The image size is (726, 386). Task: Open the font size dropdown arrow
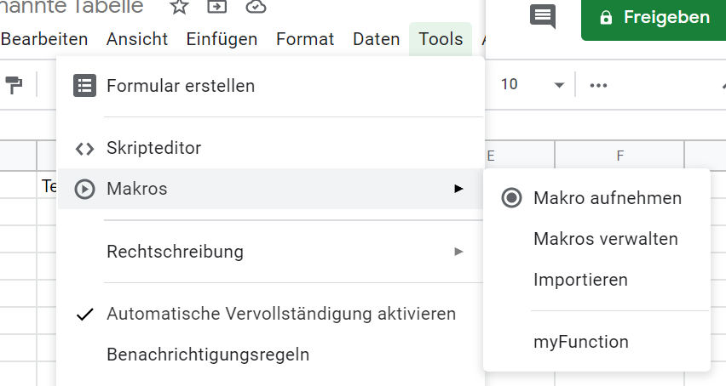[x=559, y=85]
